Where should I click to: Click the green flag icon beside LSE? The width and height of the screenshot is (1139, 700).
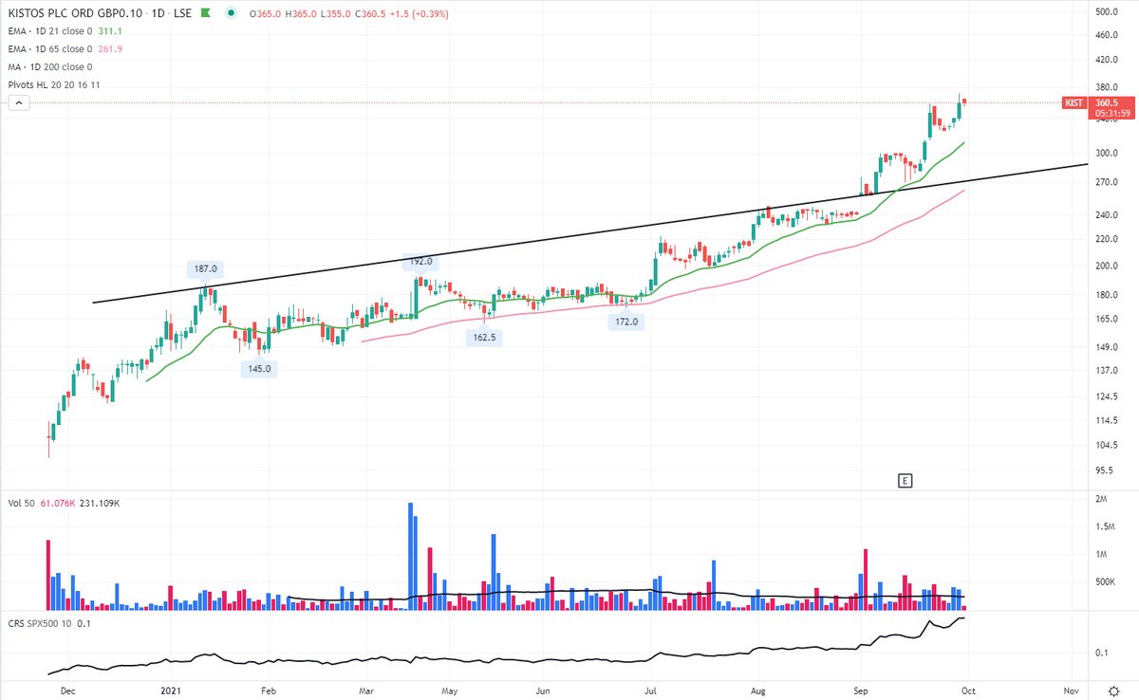[204, 13]
